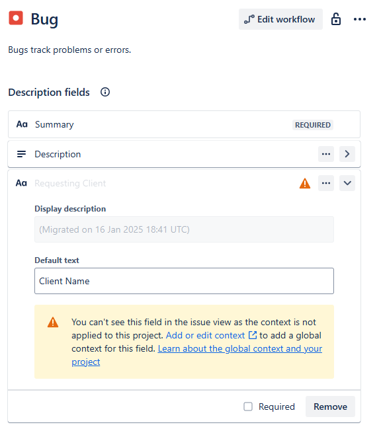
Task: Open Description field more actions menu
Action: [326, 154]
